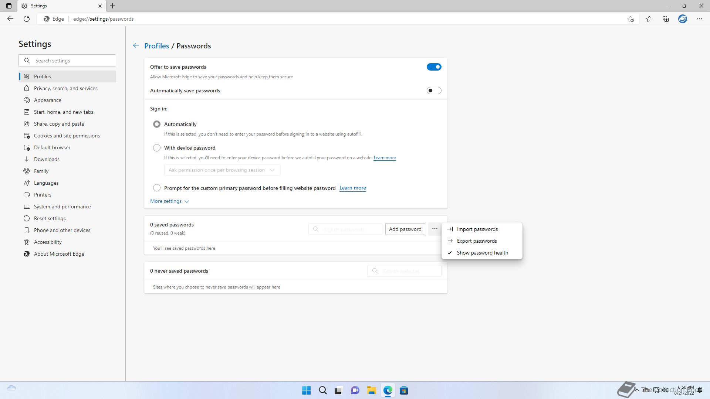The height and width of the screenshot is (399, 710).
Task: Go back to Profiles with blue arrow
Action: (136, 45)
